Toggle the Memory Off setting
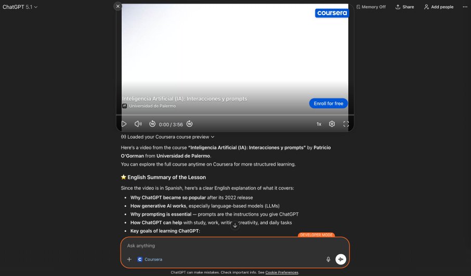The width and height of the screenshot is (471, 276). [x=371, y=7]
